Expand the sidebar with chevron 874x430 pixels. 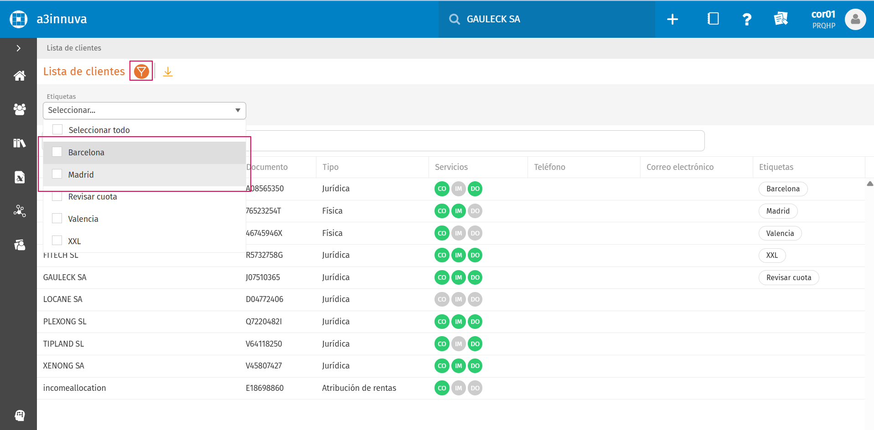coord(19,48)
